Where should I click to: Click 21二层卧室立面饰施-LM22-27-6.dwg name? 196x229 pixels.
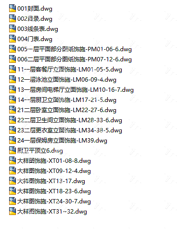point(67,110)
